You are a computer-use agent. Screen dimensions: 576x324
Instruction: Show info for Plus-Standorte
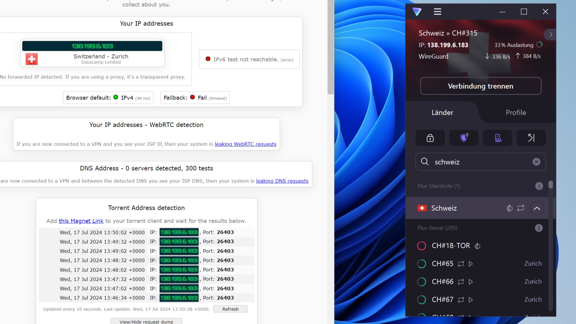[x=539, y=186]
